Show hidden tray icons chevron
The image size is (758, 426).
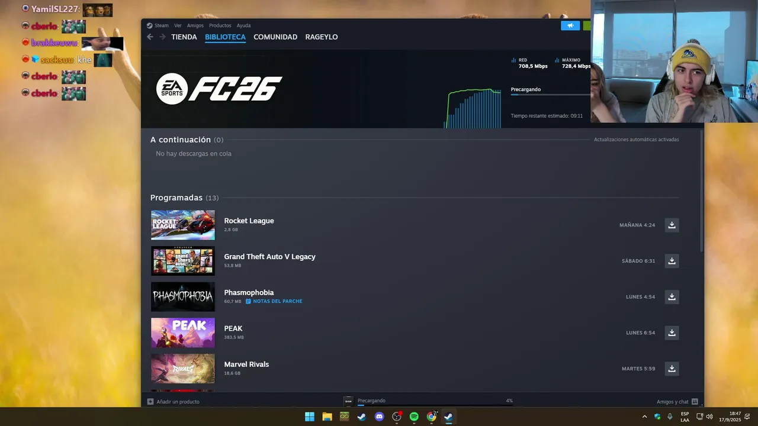(644, 417)
